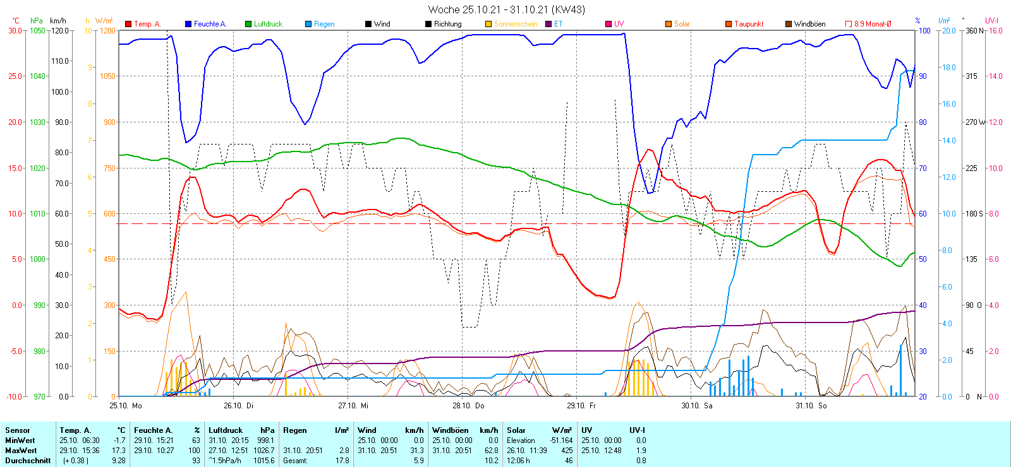The width and height of the screenshot is (1011, 467).
Task: Select the '31.10. So' date label
Action: click(811, 406)
